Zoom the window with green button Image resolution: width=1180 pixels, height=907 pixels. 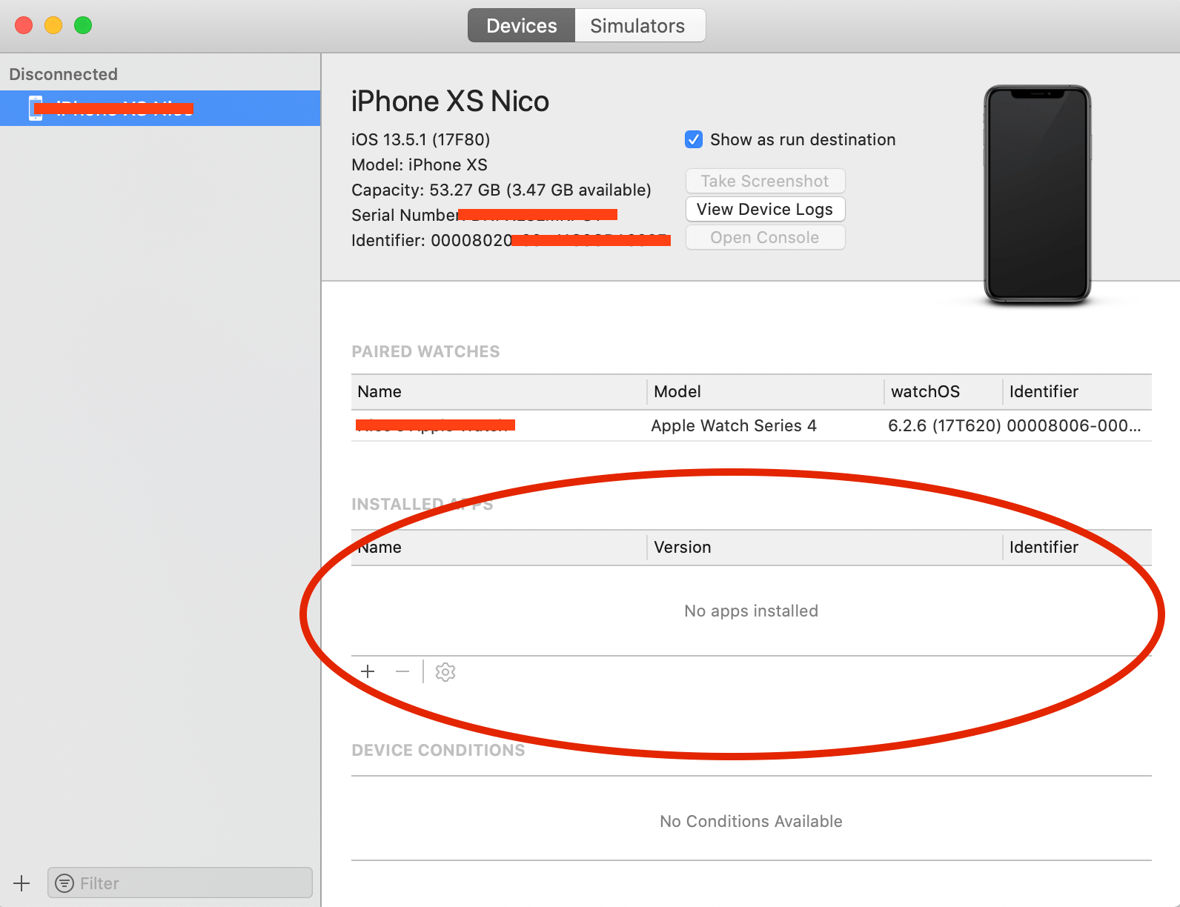83,25
